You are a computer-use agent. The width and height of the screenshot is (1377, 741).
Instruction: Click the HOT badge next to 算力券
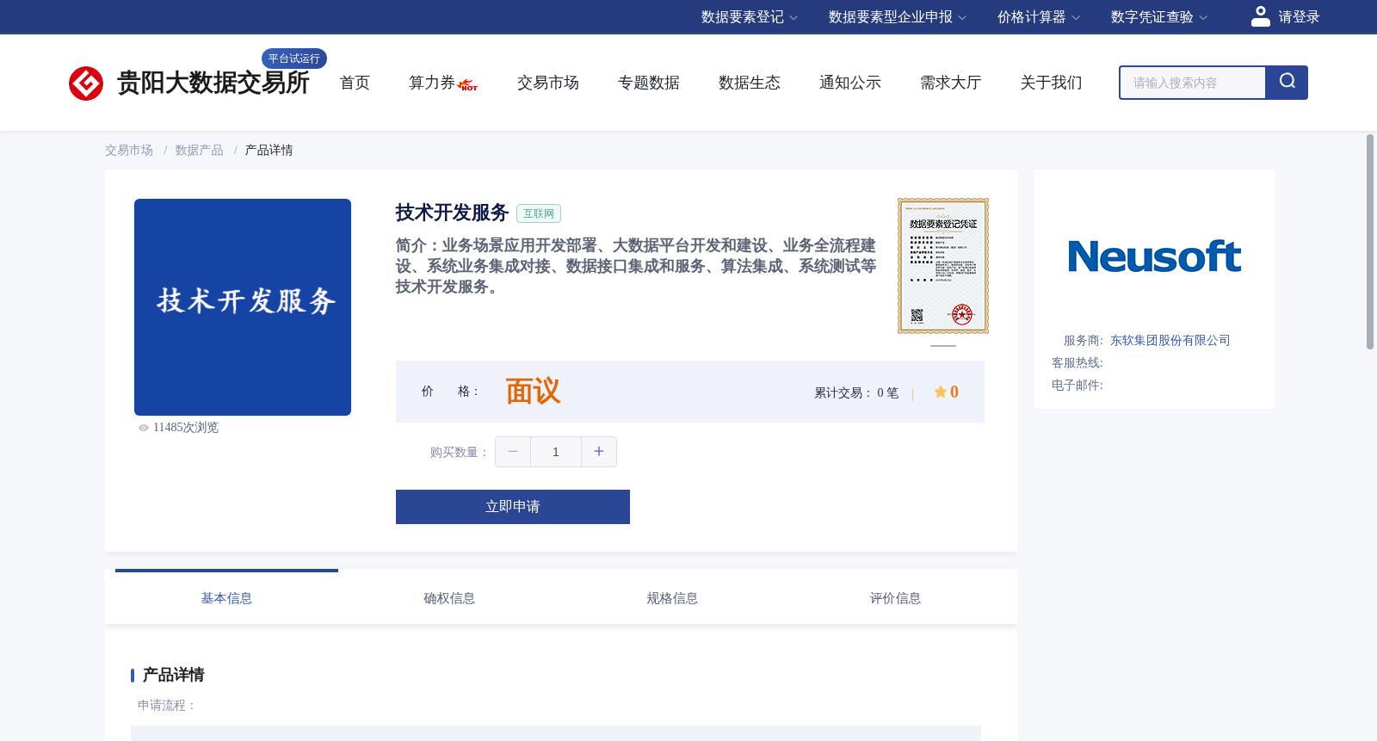coord(468,85)
